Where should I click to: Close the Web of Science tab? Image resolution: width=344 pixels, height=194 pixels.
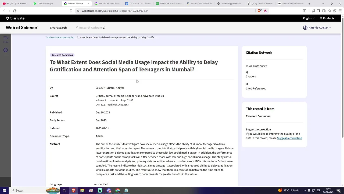[x=89, y=4]
